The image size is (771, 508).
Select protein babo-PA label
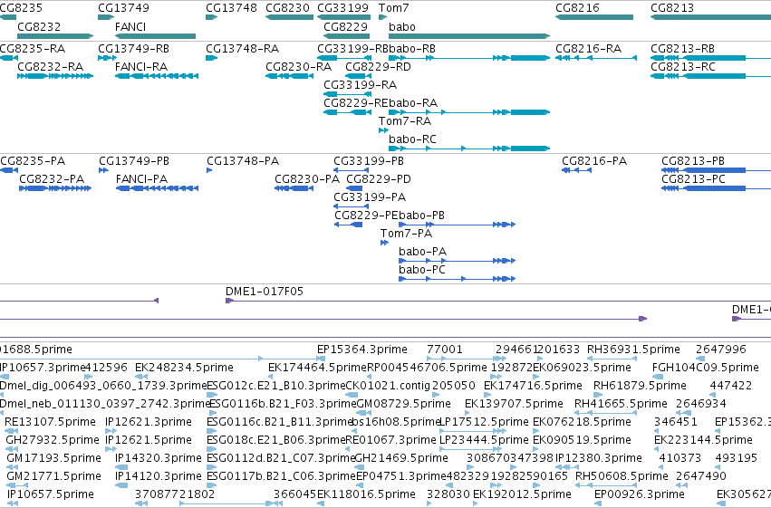422,251
